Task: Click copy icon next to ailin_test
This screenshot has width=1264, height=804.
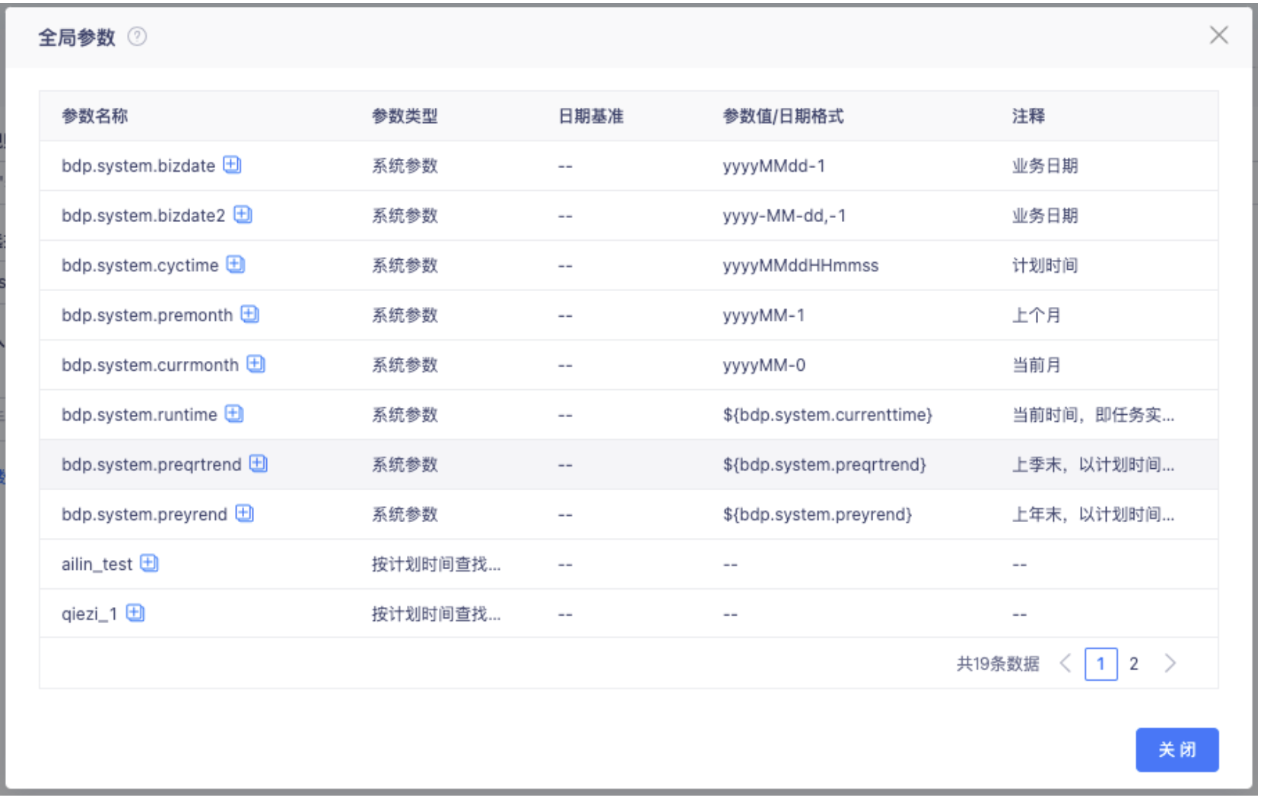Action: click(149, 563)
